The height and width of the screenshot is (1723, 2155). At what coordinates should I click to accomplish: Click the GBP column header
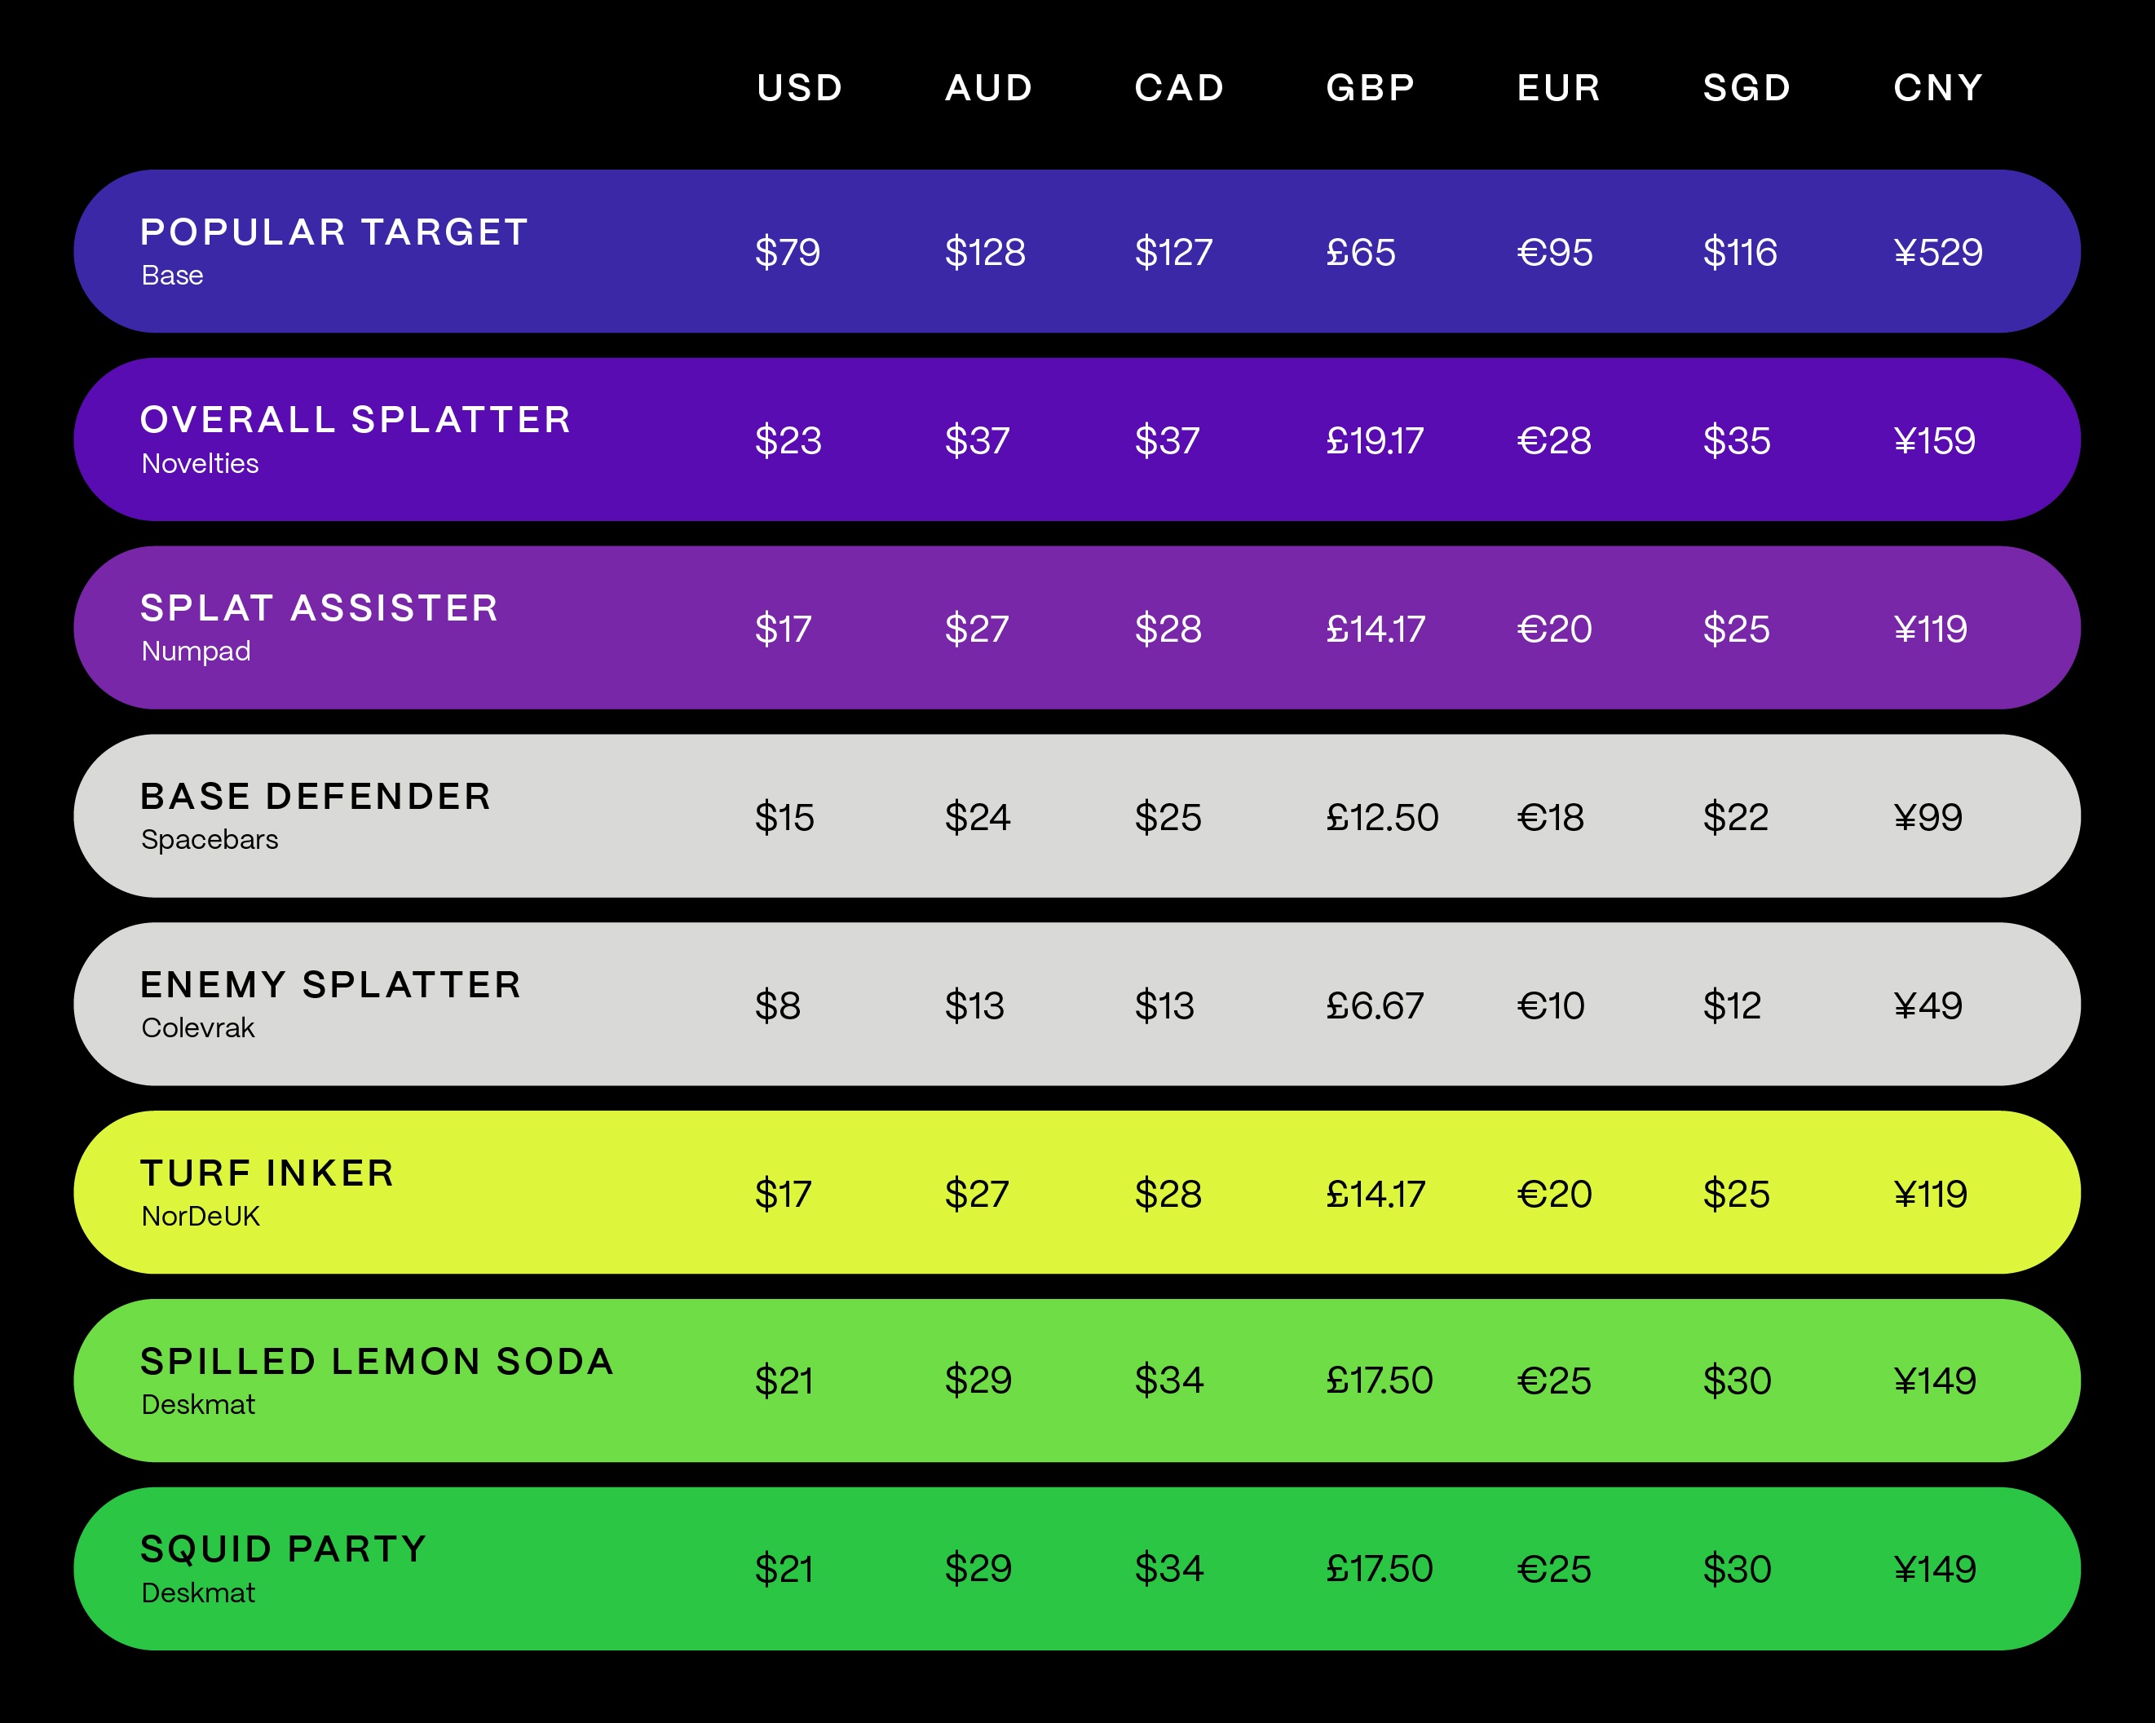coord(1371,88)
